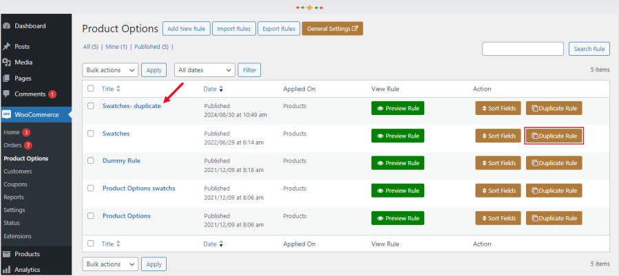Open the Swatches- duplicate rule title link
Viewport: 619px width, 276px height.
132,106
